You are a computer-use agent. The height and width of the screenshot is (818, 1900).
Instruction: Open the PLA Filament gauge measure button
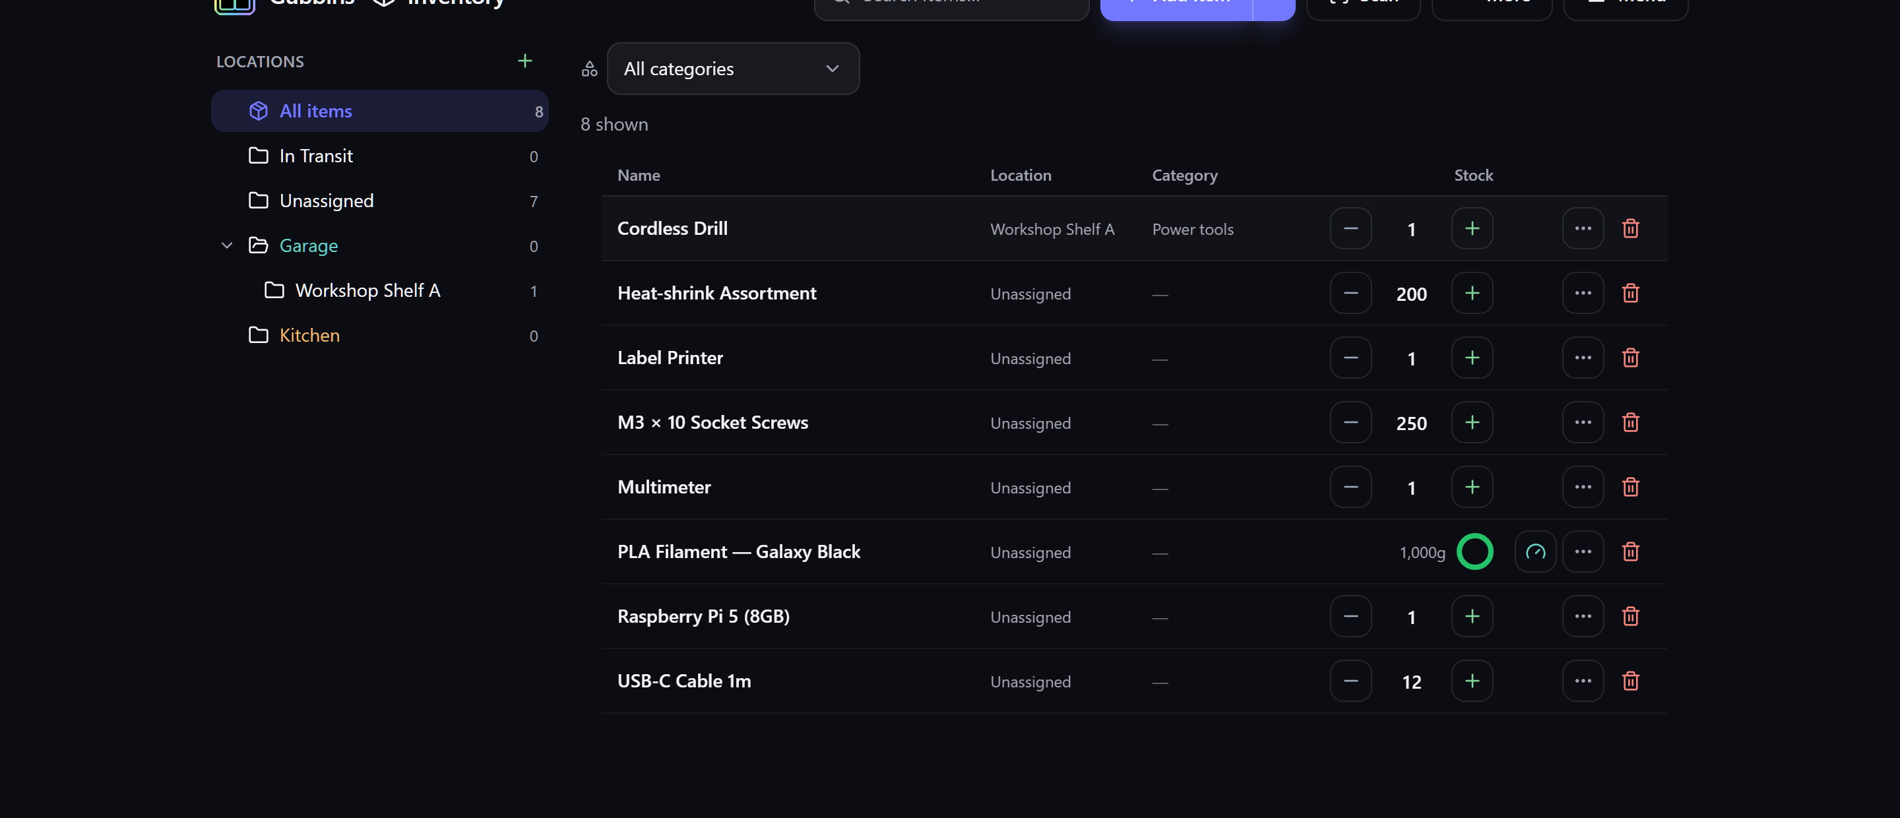[1535, 551]
